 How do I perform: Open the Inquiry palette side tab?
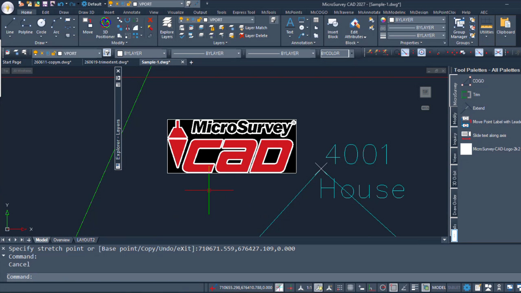(455, 139)
